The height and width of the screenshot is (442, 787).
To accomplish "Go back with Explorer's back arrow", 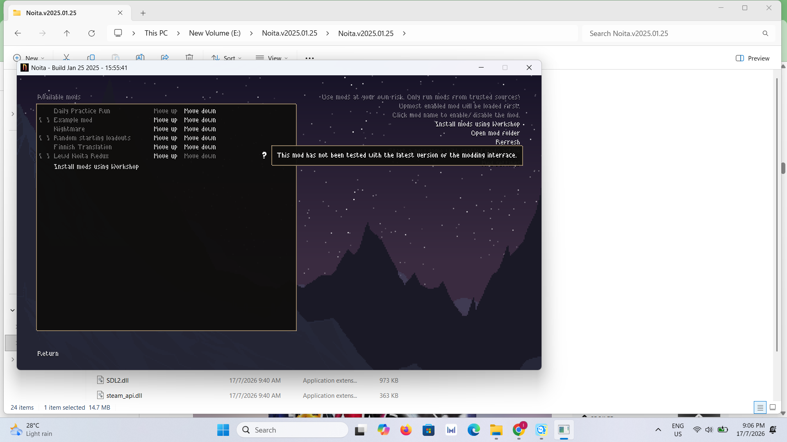I will tap(18, 33).
